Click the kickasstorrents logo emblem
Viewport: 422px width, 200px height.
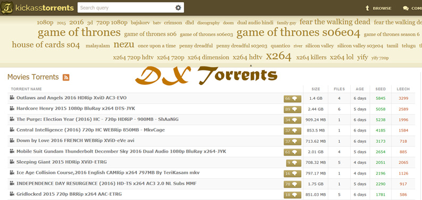click(7, 7)
